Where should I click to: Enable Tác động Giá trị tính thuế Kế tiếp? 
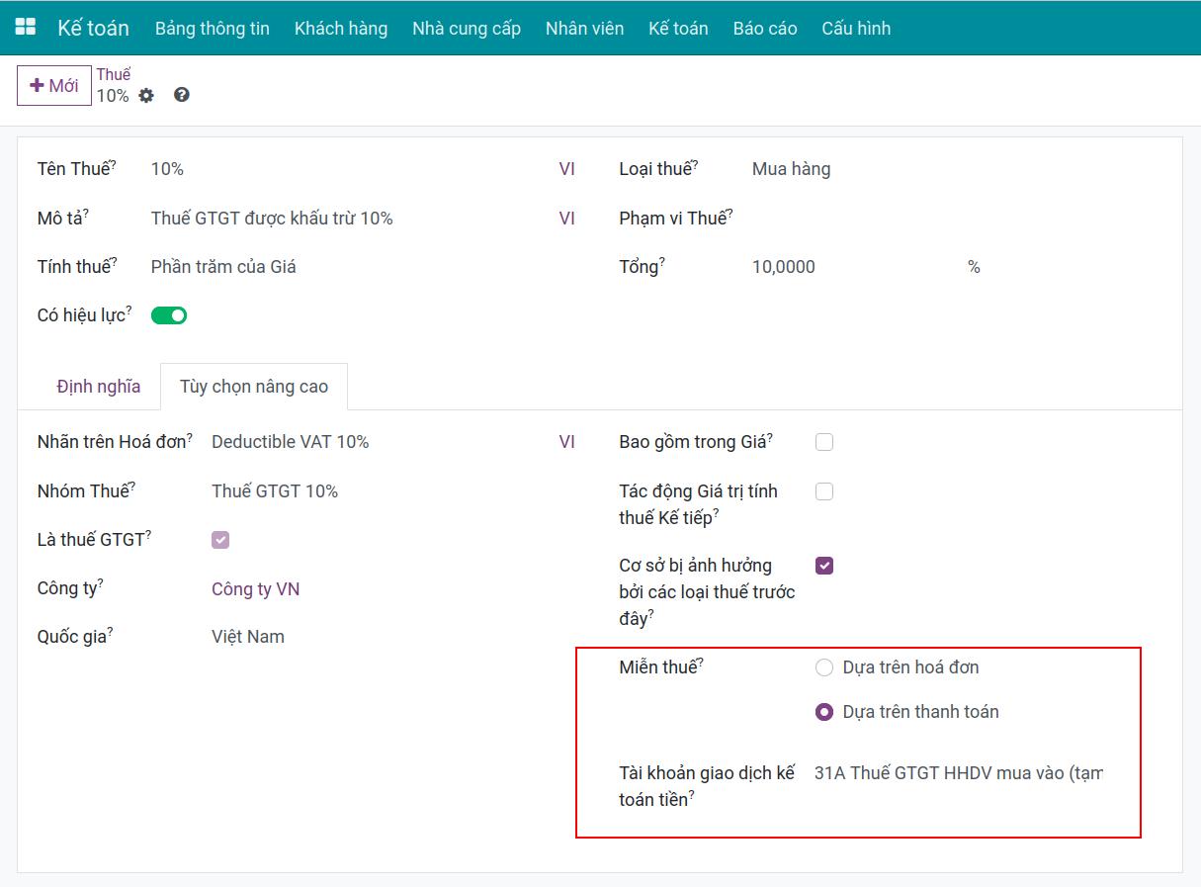point(824,491)
